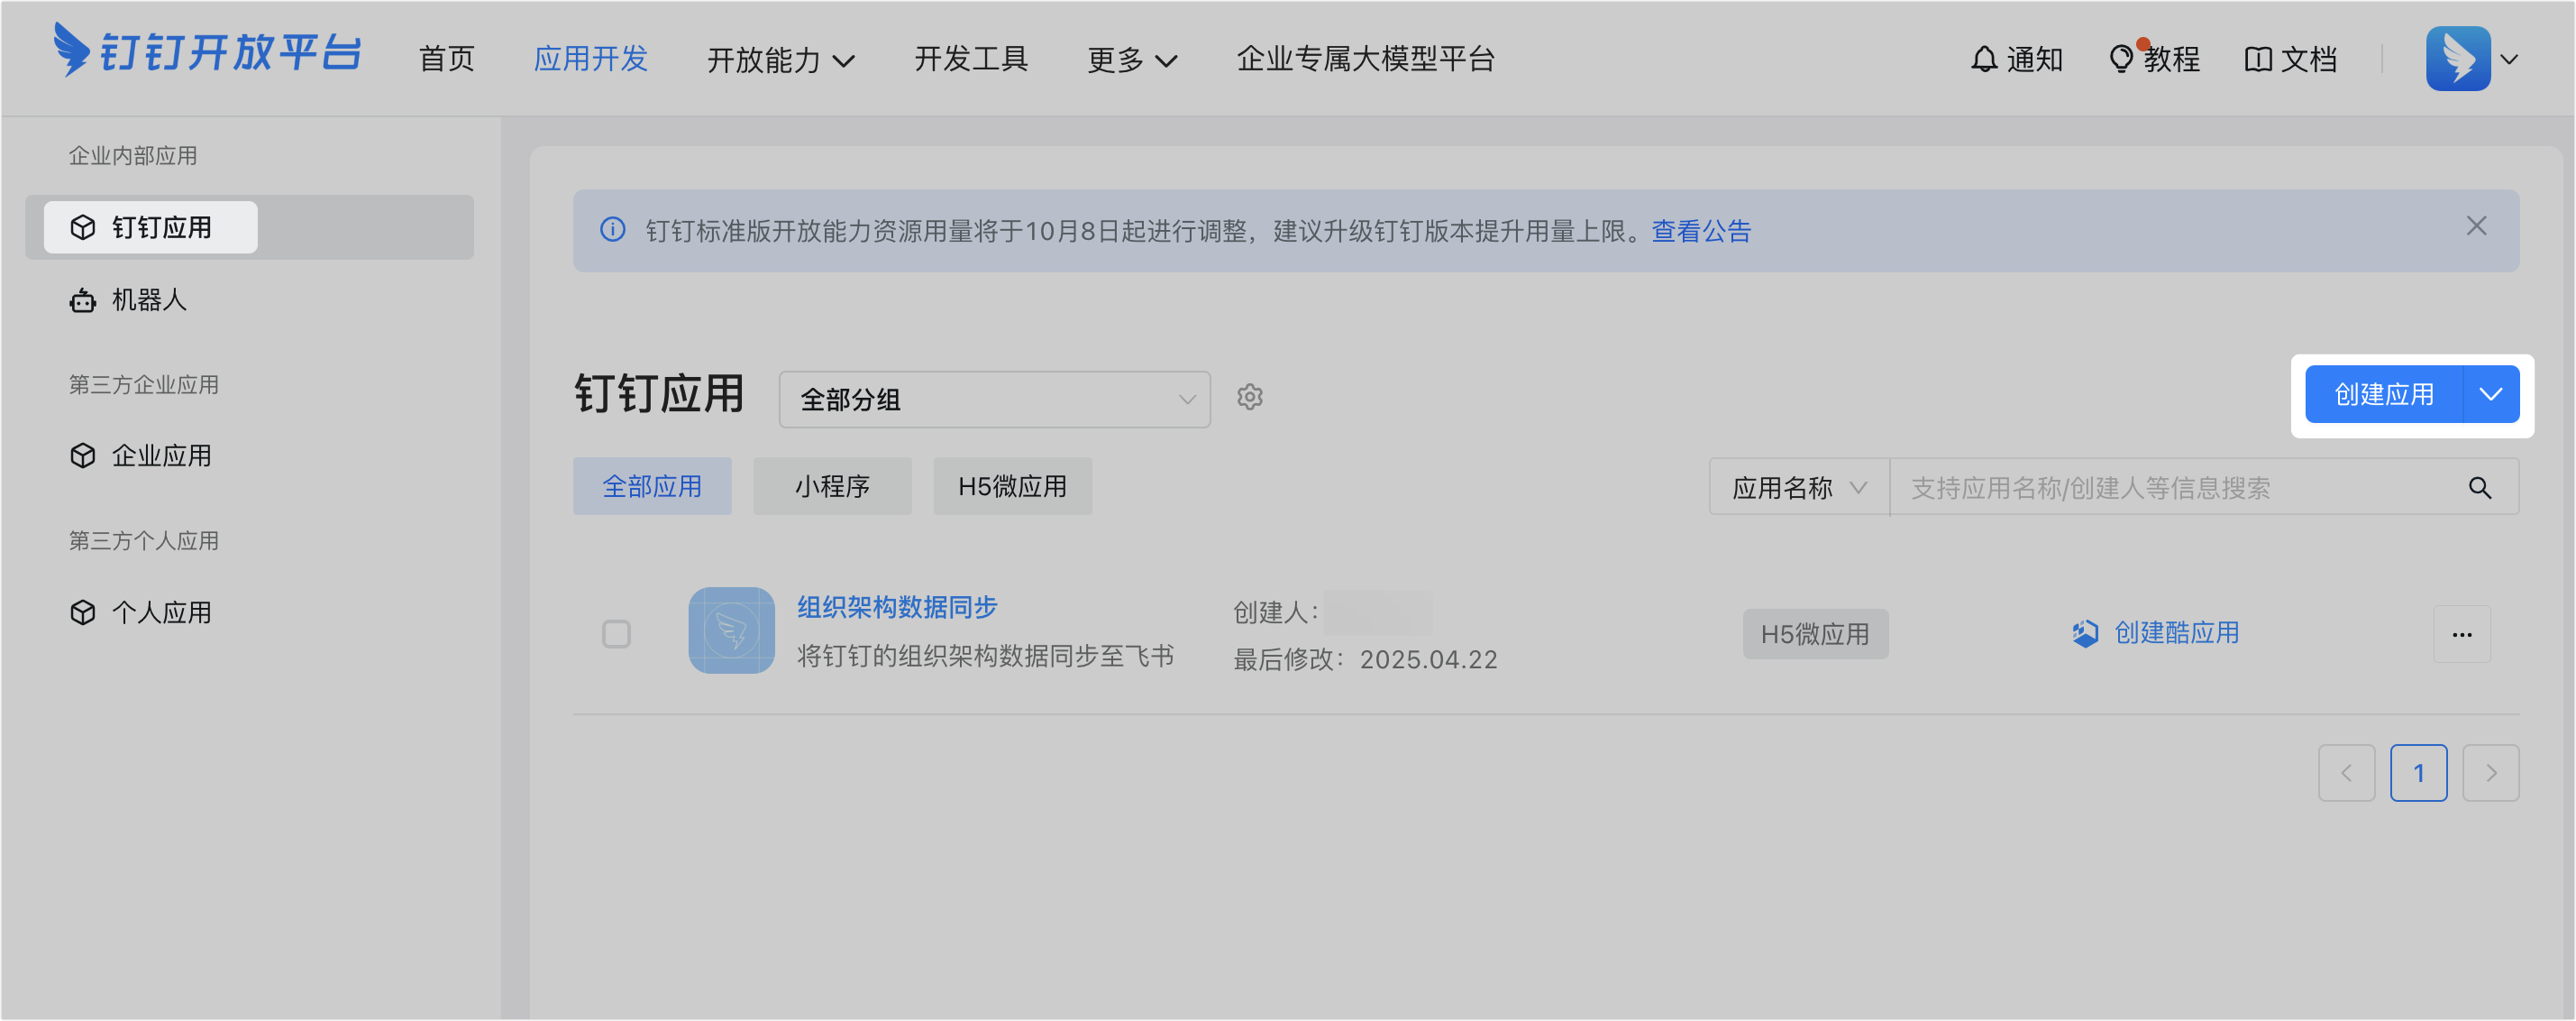Open the 组织架构数据同步 app name link
Viewport: 2576px width, 1021px height.
897,608
